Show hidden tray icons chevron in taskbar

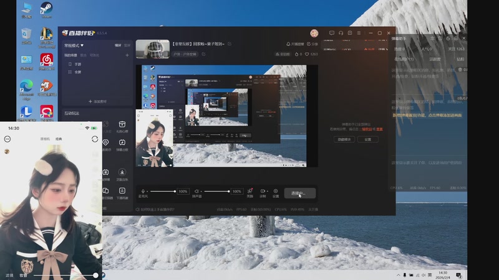pos(398,275)
